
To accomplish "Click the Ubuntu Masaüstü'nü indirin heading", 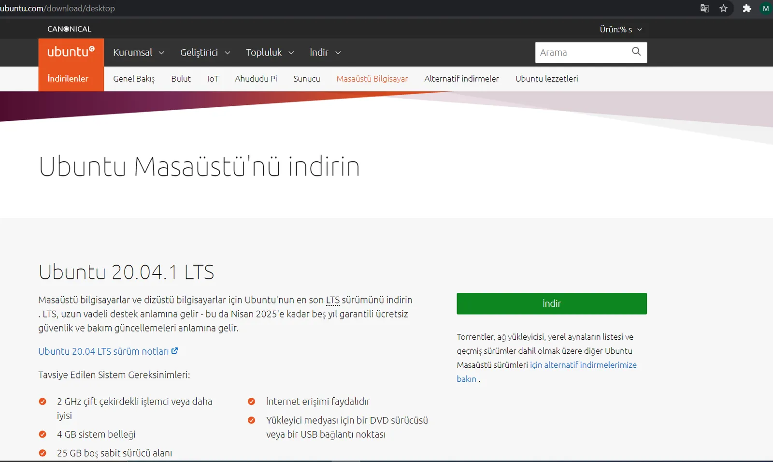I will click(x=199, y=166).
